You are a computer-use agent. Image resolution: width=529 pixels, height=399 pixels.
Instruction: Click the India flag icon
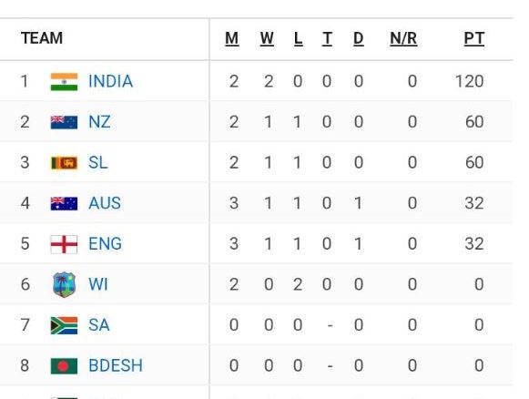point(64,82)
